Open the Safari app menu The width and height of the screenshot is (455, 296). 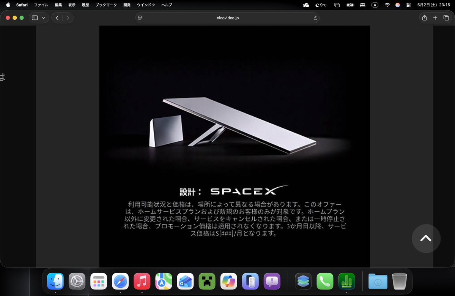pos(22,5)
